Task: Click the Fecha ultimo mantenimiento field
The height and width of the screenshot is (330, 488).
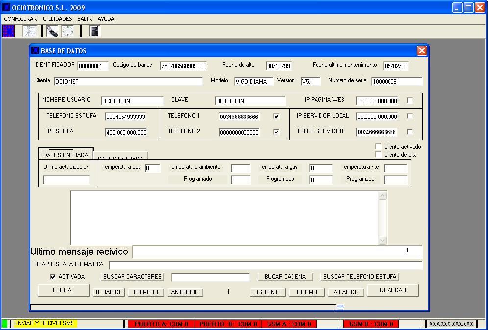Action: (396, 66)
